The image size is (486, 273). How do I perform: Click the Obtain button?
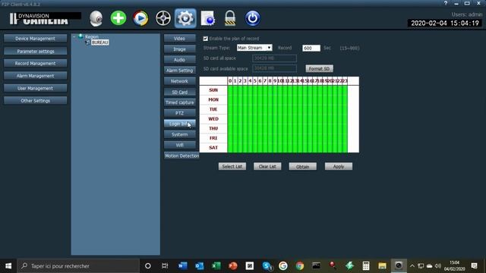pos(303,167)
